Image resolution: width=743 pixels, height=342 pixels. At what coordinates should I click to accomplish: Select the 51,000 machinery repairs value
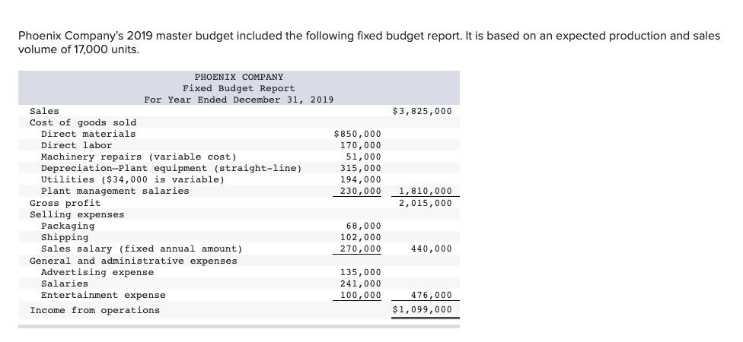click(363, 157)
